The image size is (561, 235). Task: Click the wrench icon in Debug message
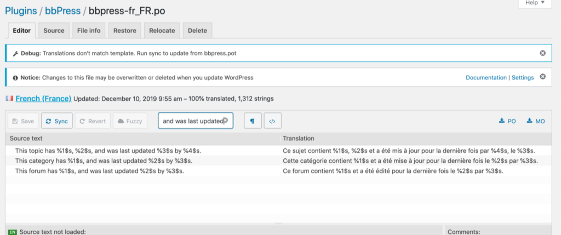coord(15,54)
